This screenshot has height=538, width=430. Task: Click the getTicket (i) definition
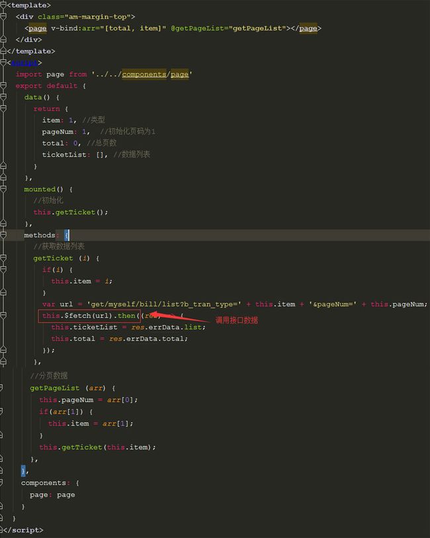(62, 258)
